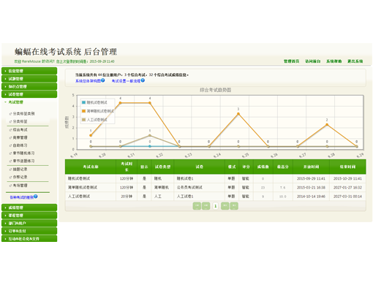Open 自助练习 submenu item

click(20, 145)
